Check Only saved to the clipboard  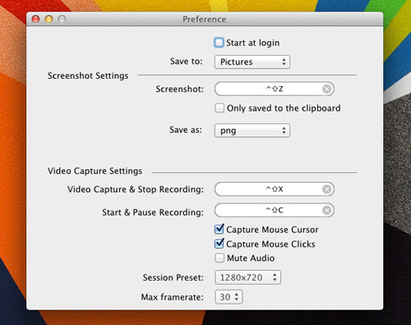[219, 108]
